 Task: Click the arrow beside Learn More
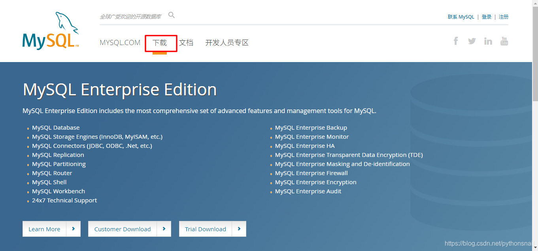point(73,229)
